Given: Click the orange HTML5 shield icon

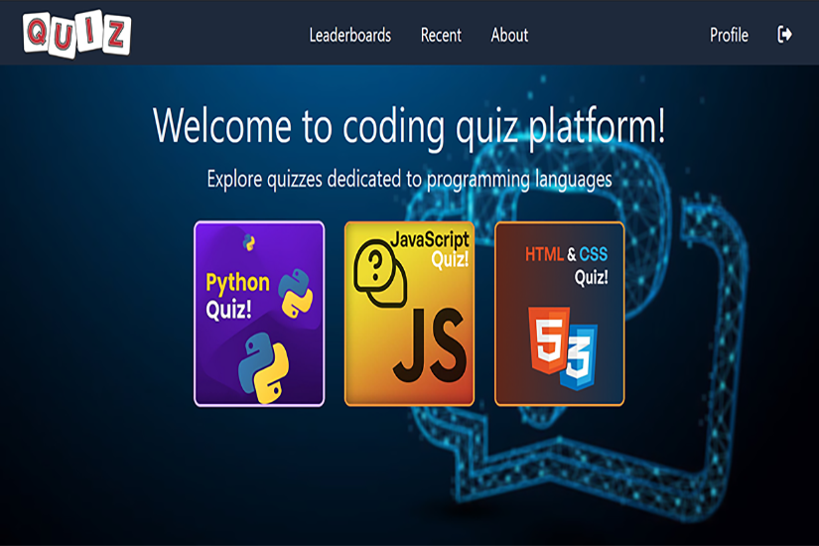Looking at the screenshot, I should point(546,341).
